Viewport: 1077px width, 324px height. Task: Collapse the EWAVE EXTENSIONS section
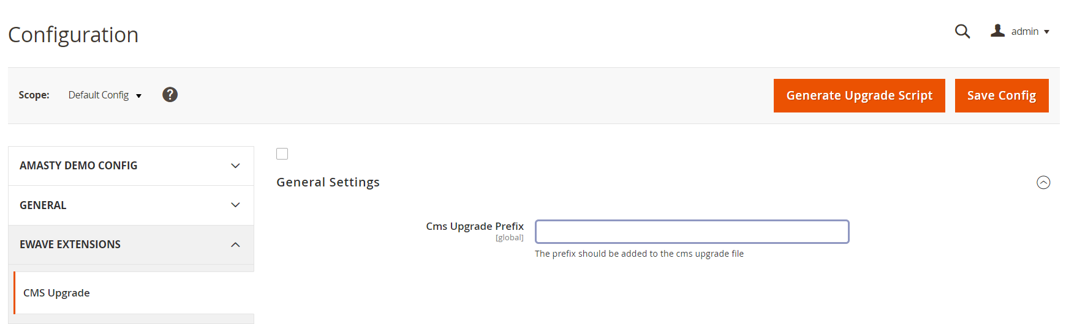coord(70,245)
